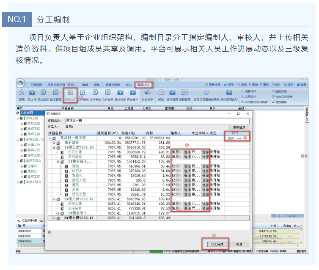The image size is (319, 270).
Task: Open the 工程设置 menu
Action: [x=36, y=85]
